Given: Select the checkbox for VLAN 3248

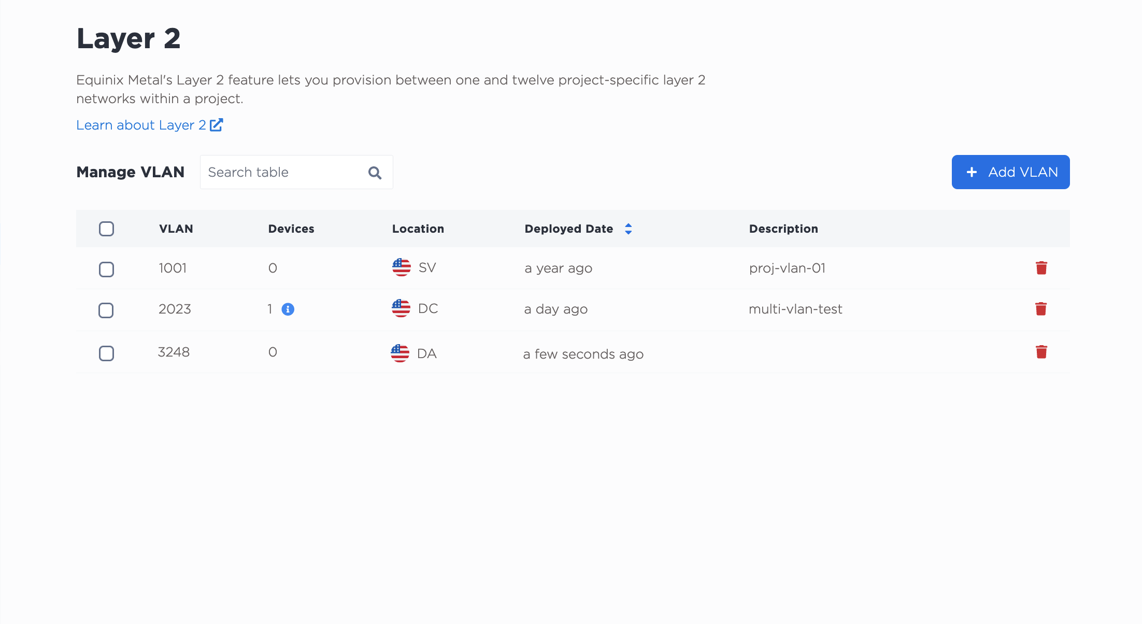Looking at the screenshot, I should (107, 353).
